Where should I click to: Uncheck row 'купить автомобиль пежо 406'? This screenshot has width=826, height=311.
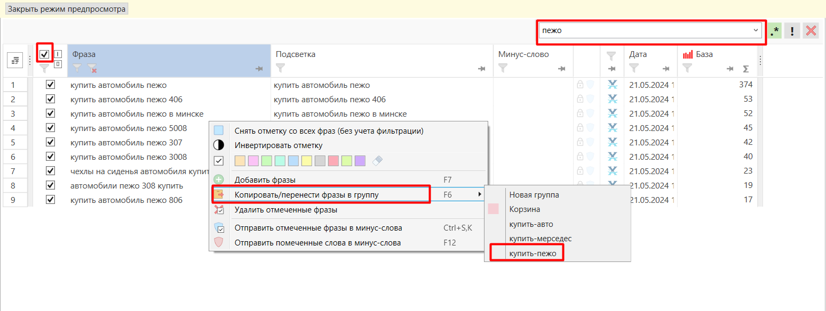click(51, 99)
